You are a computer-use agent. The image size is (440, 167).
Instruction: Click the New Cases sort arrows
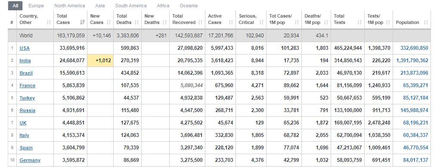(108, 22)
